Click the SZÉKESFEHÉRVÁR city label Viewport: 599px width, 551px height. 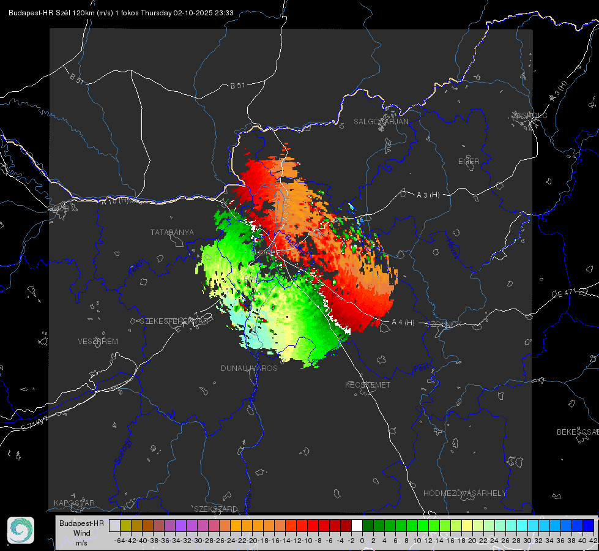click(176, 321)
